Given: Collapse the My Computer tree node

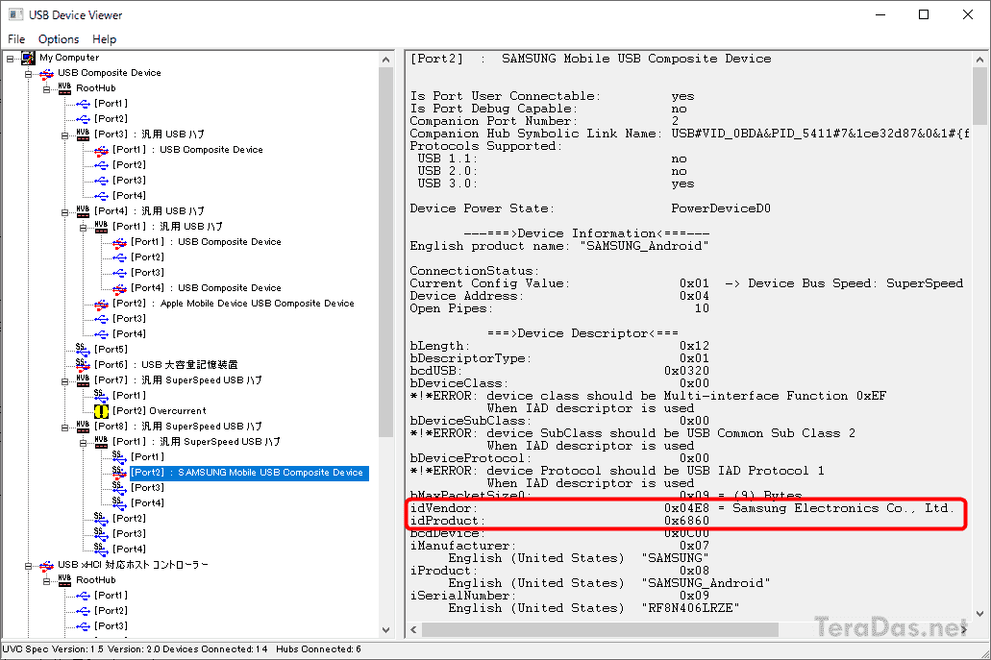Looking at the screenshot, I should (x=11, y=58).
